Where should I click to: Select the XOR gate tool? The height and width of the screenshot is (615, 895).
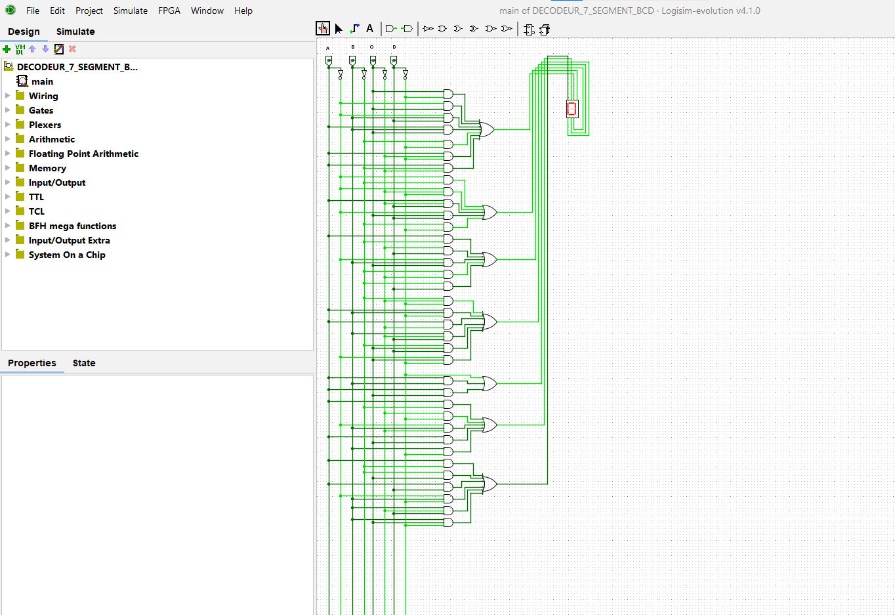pos(474,29)
